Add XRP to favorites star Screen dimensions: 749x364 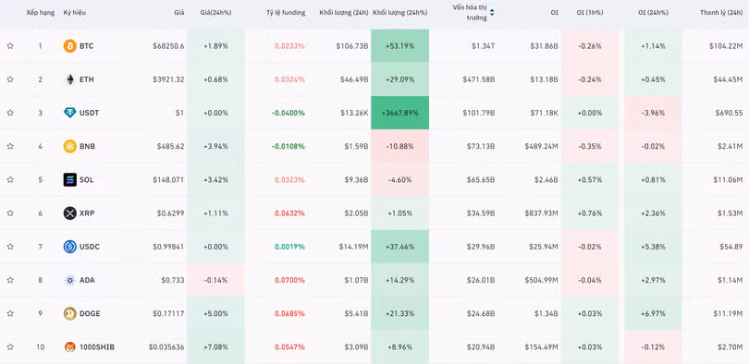pyautogui.click(x=10, y=213)
